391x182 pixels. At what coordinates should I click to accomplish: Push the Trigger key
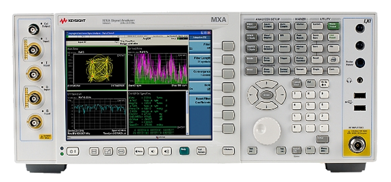[x=284, y=60]
